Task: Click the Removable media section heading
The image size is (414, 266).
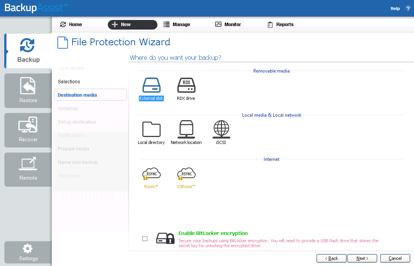Action: tap(271, 71)
